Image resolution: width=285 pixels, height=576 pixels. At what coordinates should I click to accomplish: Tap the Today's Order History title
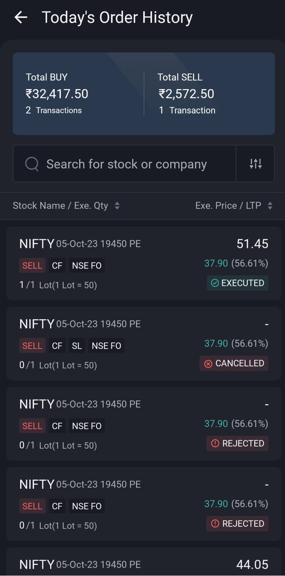[117, 18]
